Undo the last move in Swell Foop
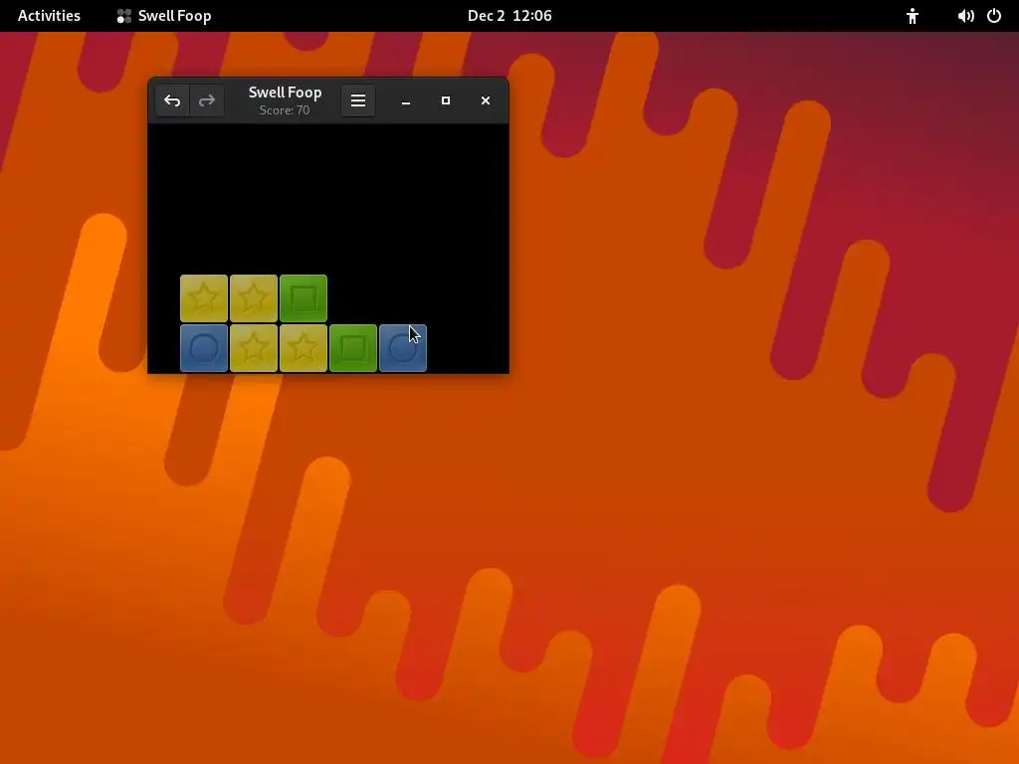This screenshot has width=1019, height=764. pos(172,100)
